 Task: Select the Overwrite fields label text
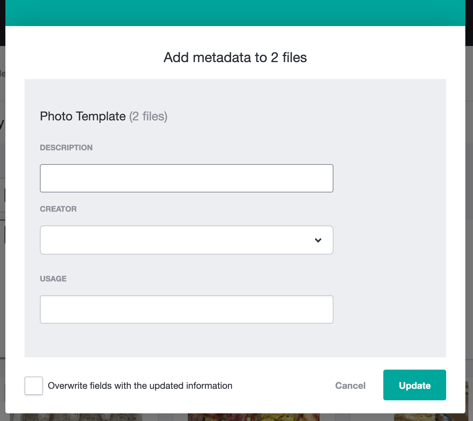coord(140,386)
